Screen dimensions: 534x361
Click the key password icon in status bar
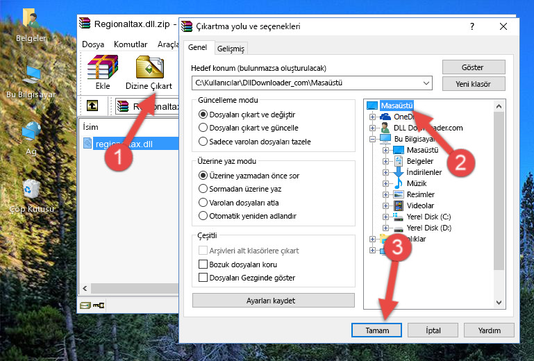[x=99, y=305]
